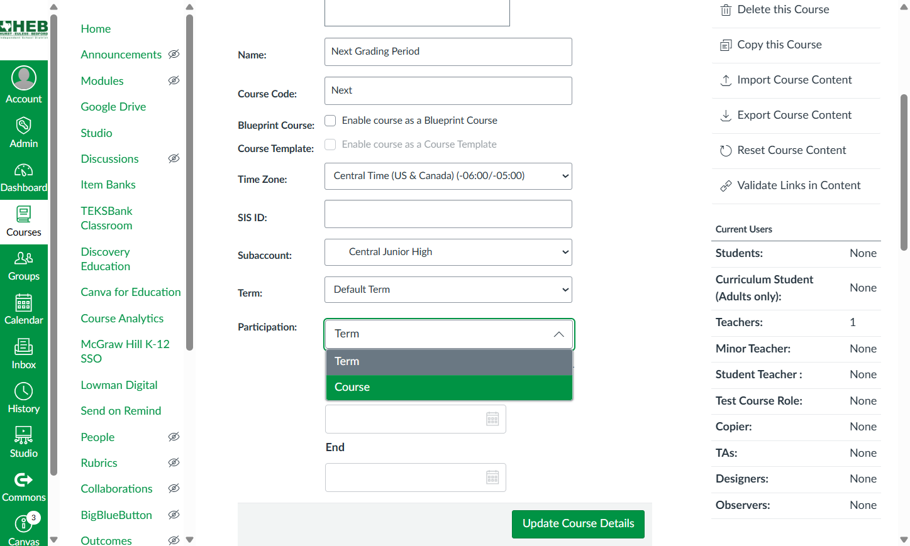910x546 pixels.
Task: Open Studio icon in global navigation
Action: click(24, 435)
